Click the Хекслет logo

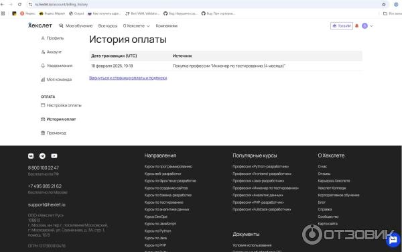pyautogui.click(x=40, y=25)
